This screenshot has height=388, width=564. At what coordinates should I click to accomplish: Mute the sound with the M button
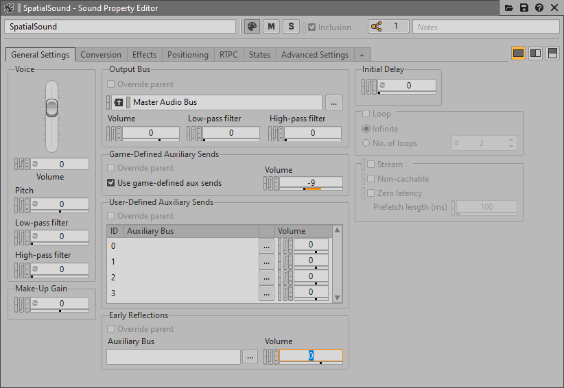coord(272,27)
